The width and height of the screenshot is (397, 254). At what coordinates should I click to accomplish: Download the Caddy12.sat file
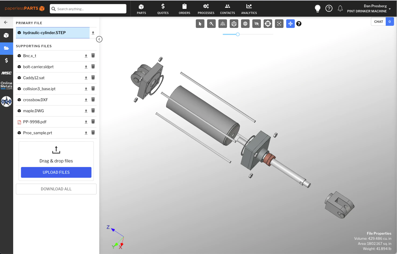point(86,78)
